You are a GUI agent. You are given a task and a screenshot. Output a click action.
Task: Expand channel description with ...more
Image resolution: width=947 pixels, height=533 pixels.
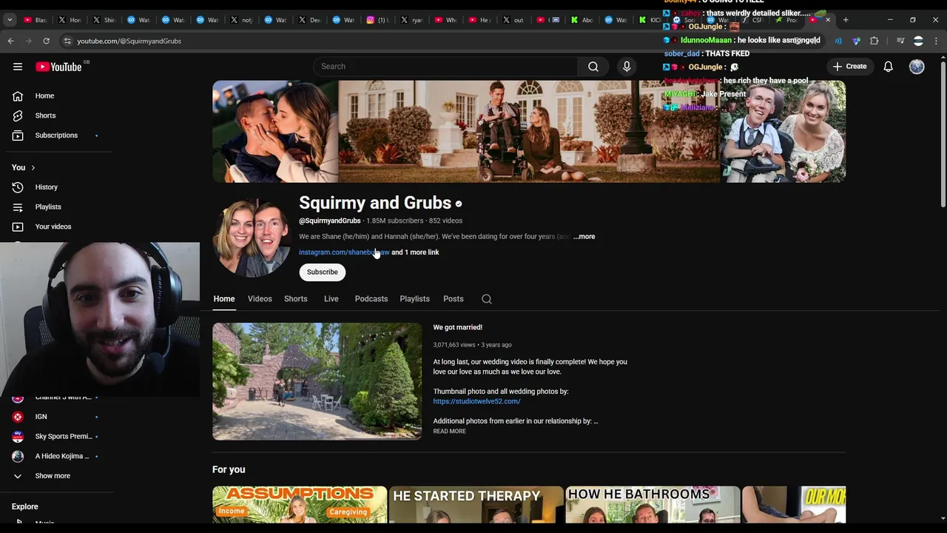tap(584, 237)
